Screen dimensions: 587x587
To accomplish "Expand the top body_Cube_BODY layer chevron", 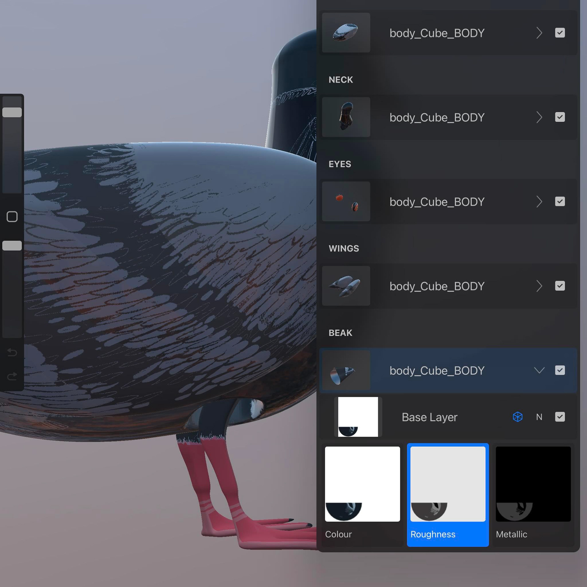I will pos(539,33).
